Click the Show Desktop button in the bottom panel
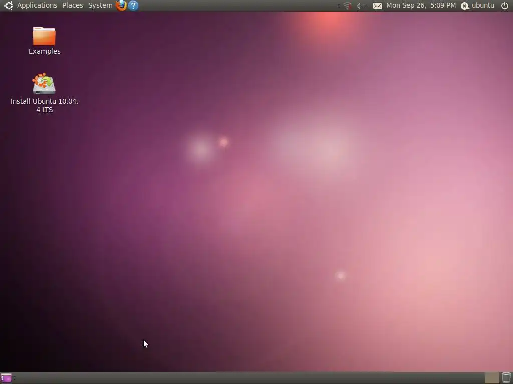Viewport: 513px width, 384px height. click(6, 378)
